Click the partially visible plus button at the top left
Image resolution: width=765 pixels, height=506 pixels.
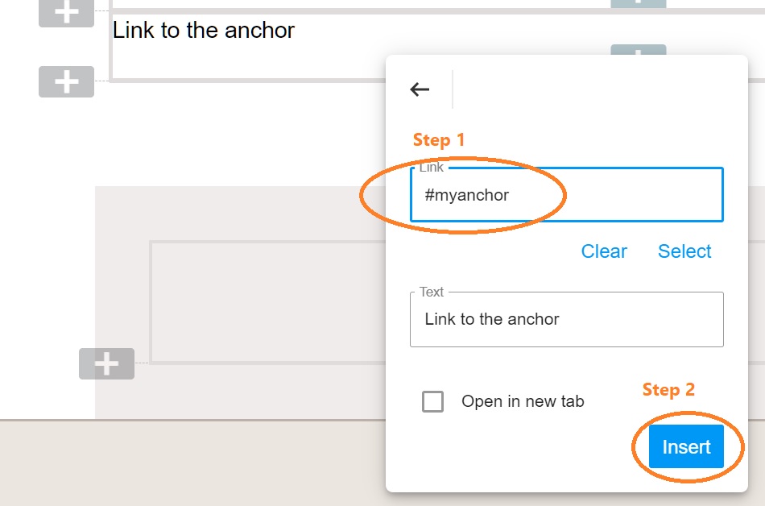click(x=66, y=13)
